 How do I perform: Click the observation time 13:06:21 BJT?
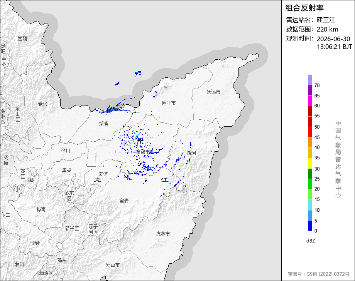pos(335,47)
